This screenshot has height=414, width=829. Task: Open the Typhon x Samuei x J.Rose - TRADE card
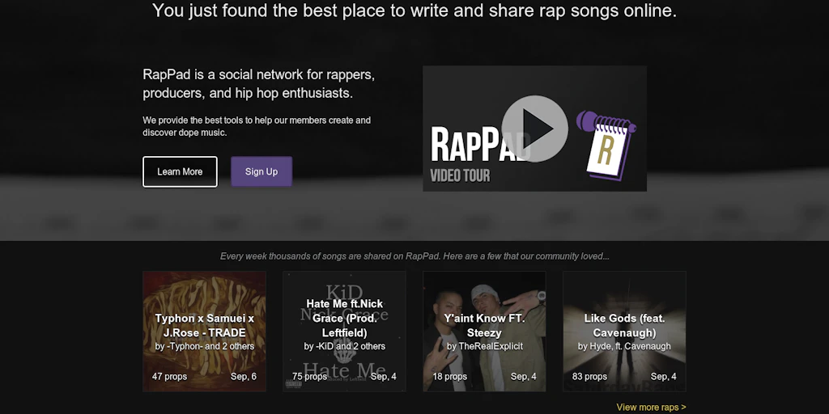pos(204,331)
